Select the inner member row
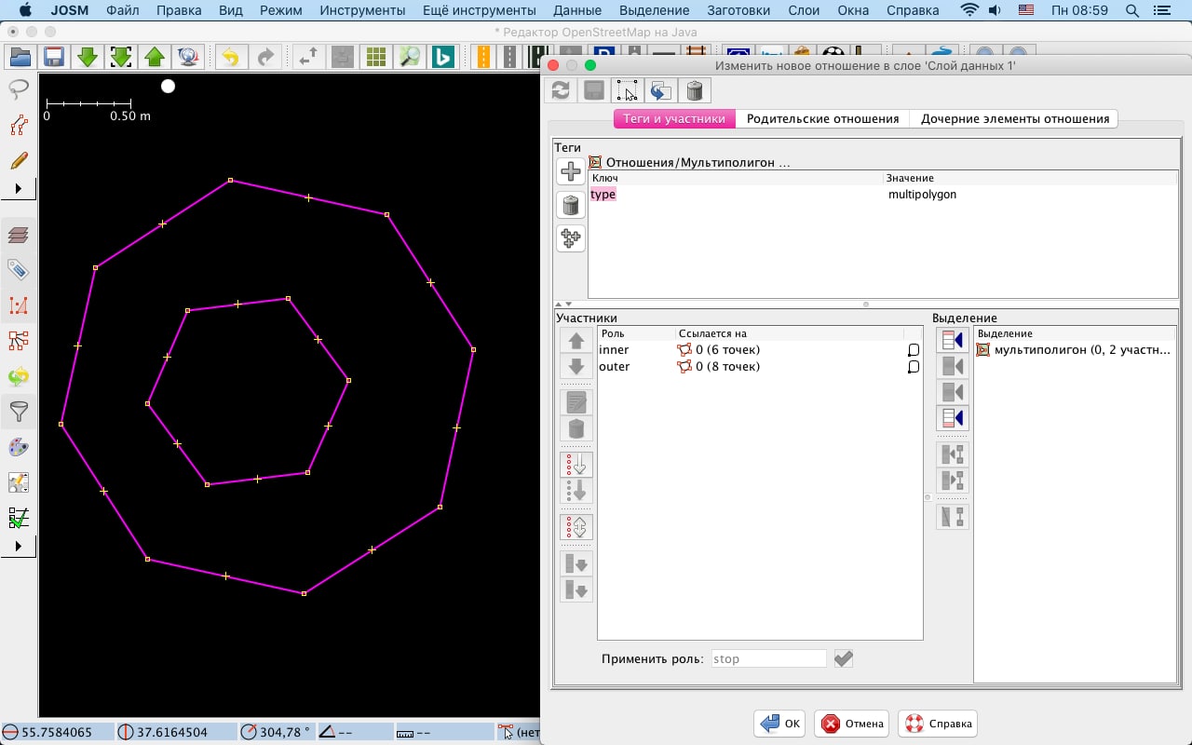 coord(759,350)
